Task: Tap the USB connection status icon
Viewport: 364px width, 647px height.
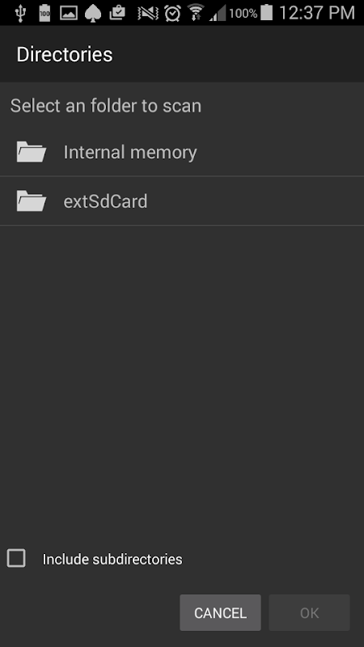Action: click(19, 13)
